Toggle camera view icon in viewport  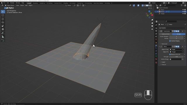(x=152, y=26)
